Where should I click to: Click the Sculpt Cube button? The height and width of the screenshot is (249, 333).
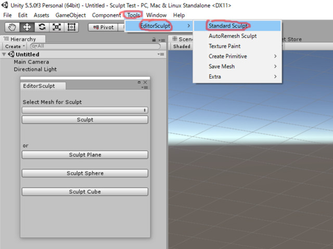[x=85, y=191]
